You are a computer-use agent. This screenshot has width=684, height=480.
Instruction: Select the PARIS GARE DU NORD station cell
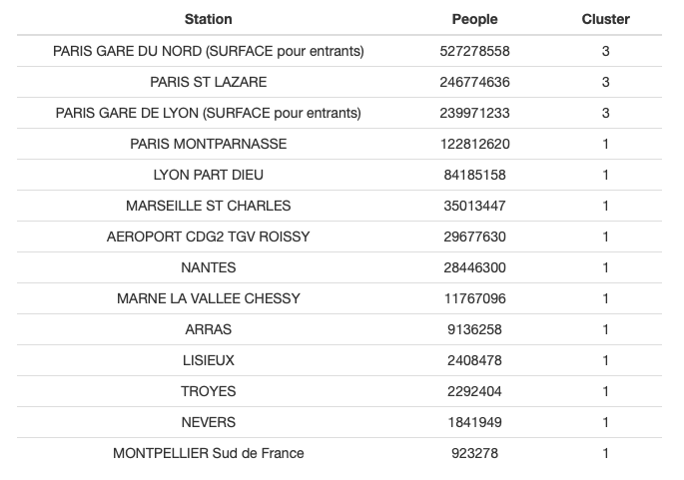(x=208, y=51)
